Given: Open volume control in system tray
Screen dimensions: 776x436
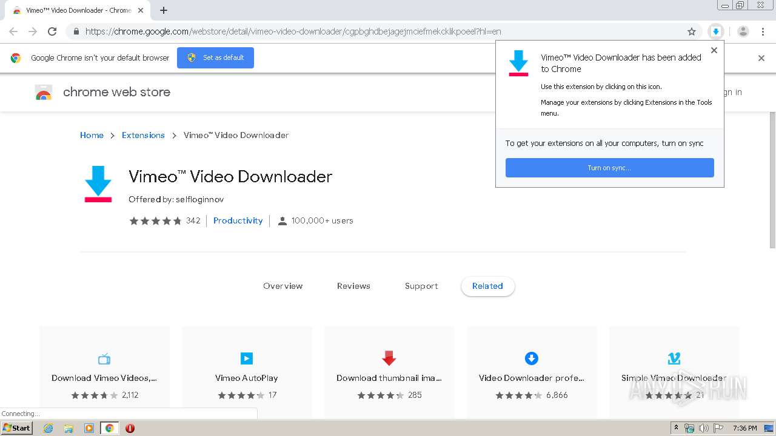Looking at the screenshot, I should pos(703,428).
